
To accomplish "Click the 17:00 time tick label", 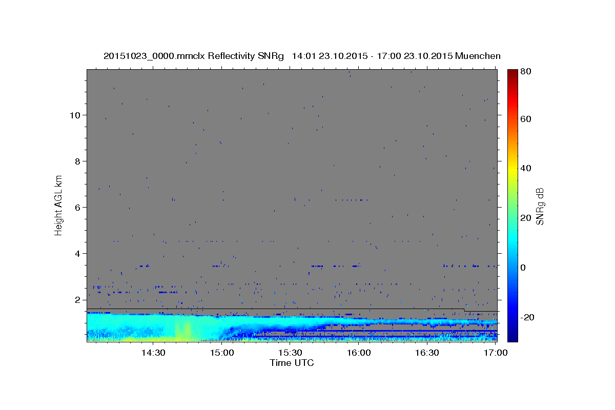I will pyautogui.click(x=496, y=353).
